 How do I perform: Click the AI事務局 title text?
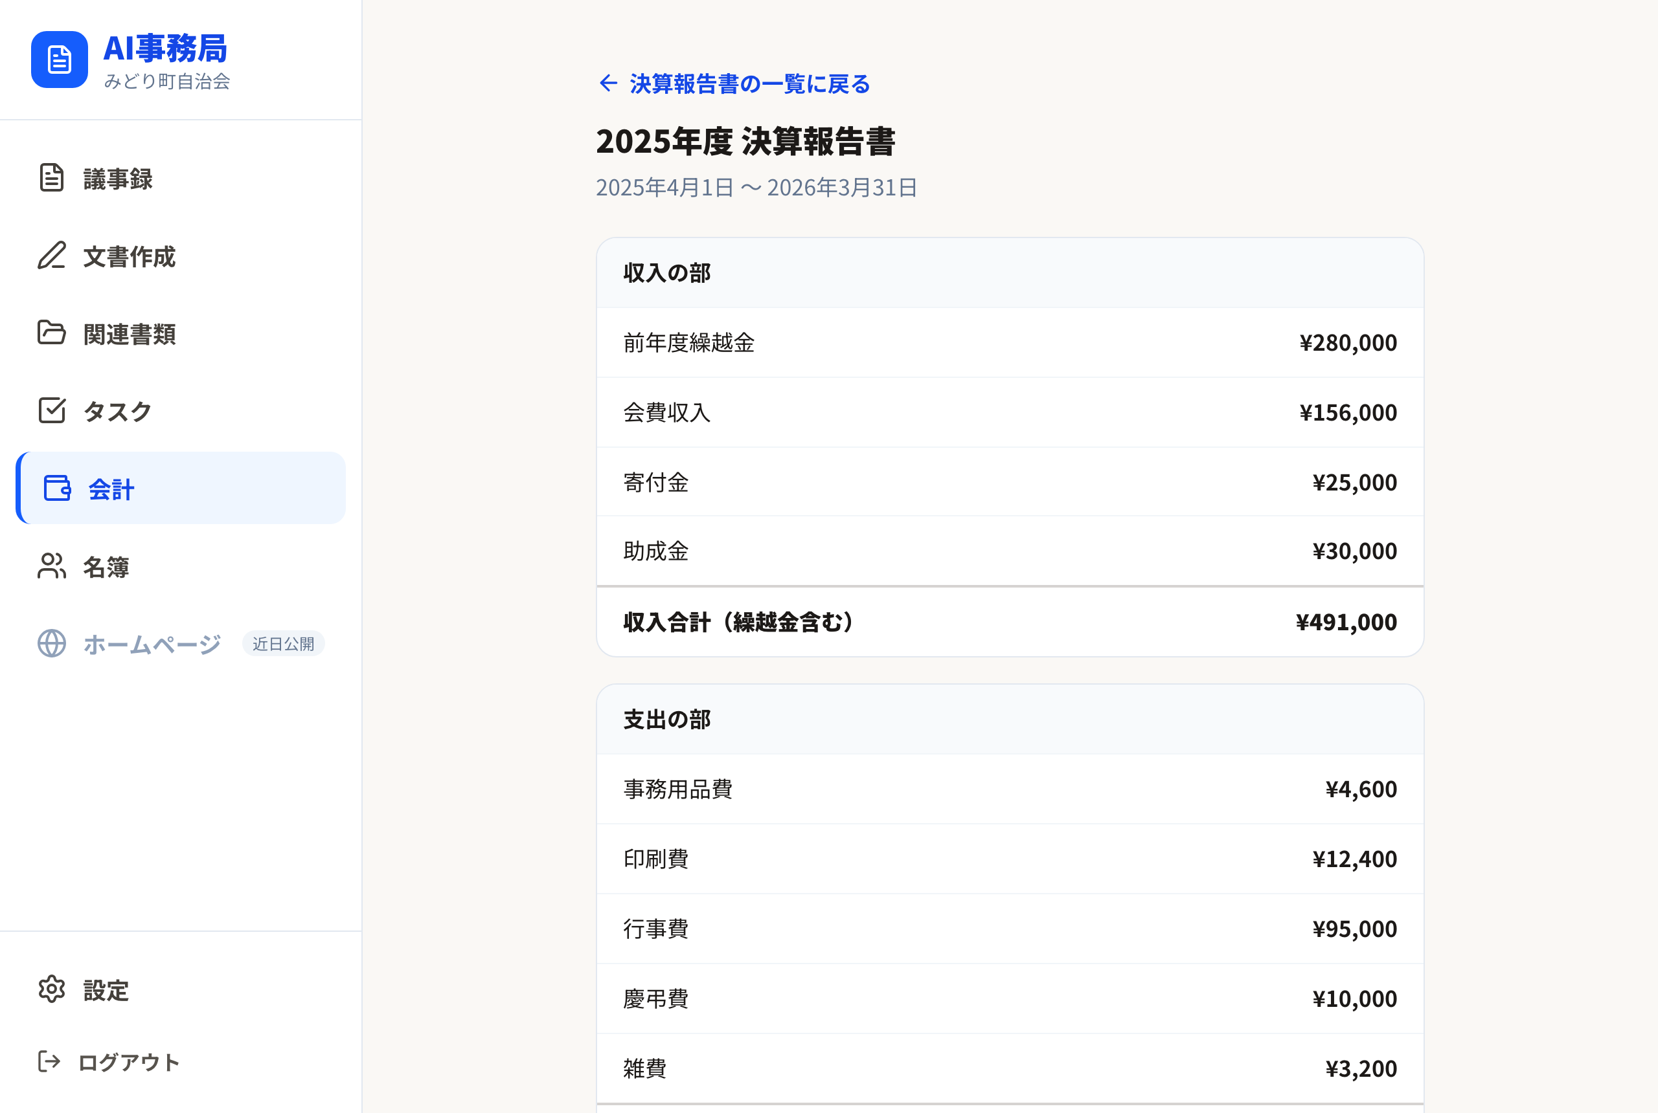pyautogui.click(x=165, y=49)
